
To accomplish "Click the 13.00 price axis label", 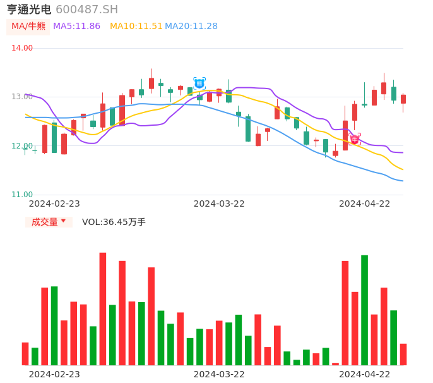I will [22, 97].
